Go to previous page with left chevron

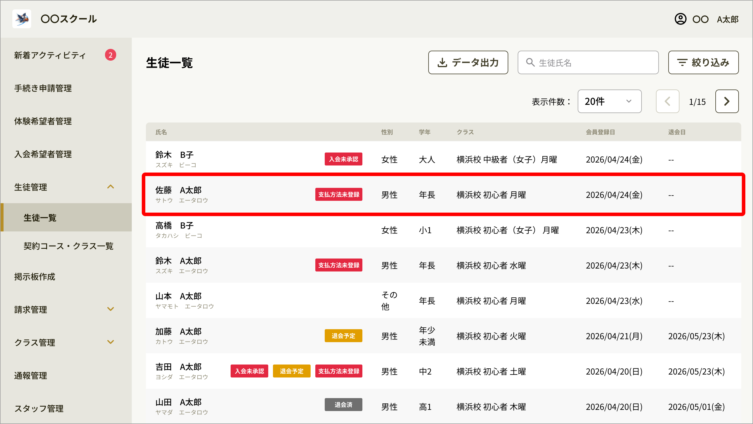coord(667,101)
